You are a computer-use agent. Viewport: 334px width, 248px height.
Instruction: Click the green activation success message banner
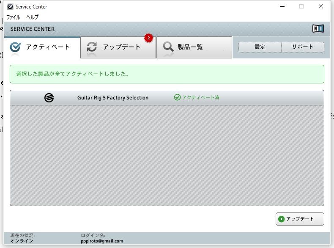167,74
